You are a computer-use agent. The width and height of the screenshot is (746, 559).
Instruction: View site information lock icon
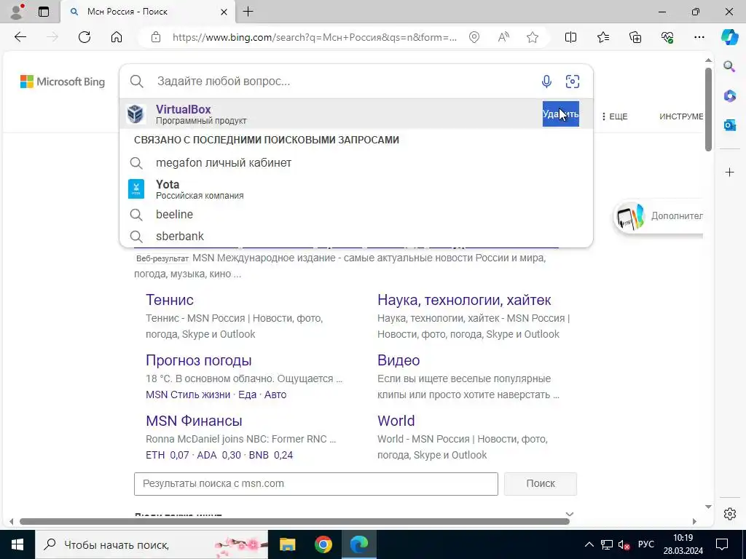coord(156,37)
